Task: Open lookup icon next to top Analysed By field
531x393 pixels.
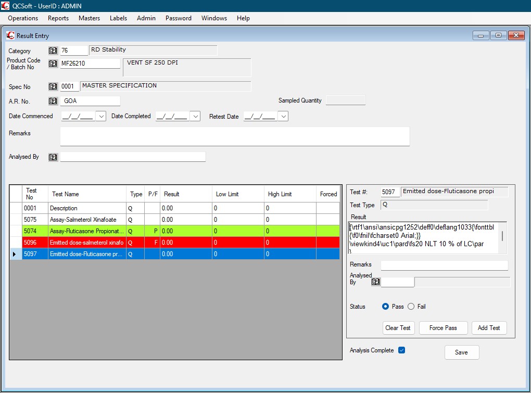Action: [x=53, y=157]
